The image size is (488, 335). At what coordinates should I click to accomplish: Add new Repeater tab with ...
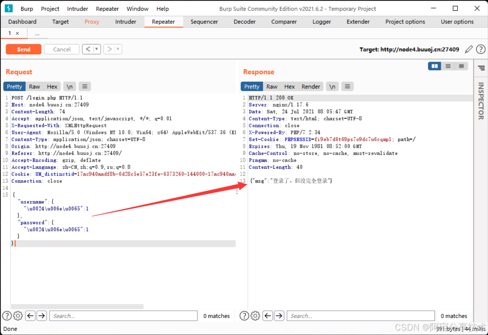point(37,34)
